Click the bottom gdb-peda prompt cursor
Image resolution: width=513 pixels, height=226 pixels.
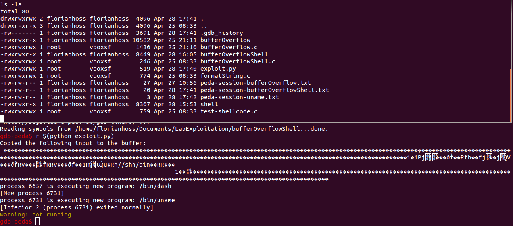click(37, 222)
